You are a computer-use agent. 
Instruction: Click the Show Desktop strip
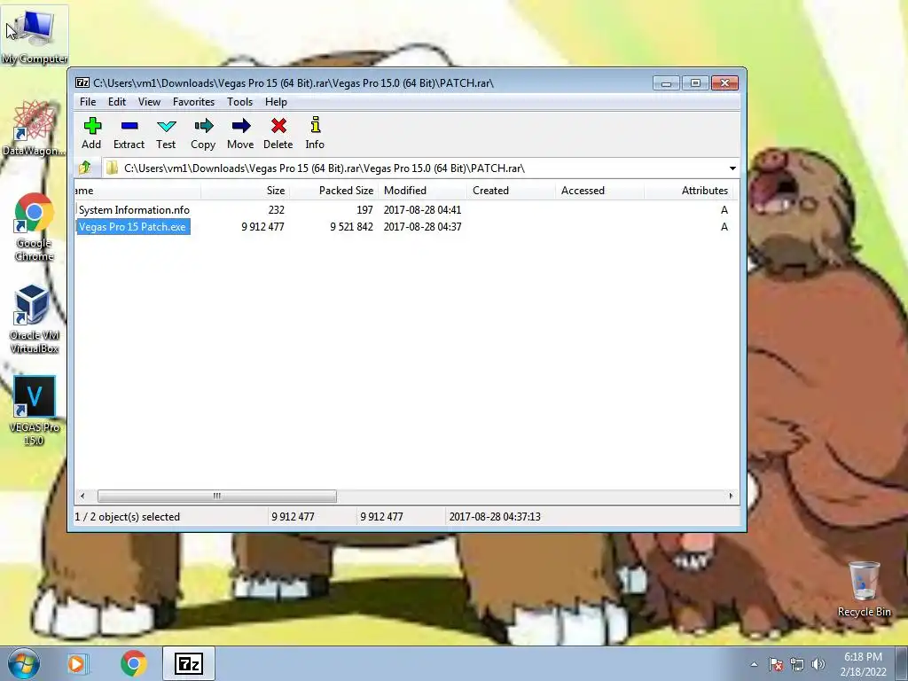pos(903,663)
